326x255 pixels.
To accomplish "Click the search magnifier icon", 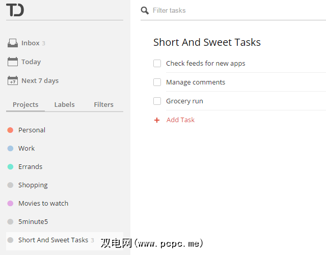I will pos(145,11).
